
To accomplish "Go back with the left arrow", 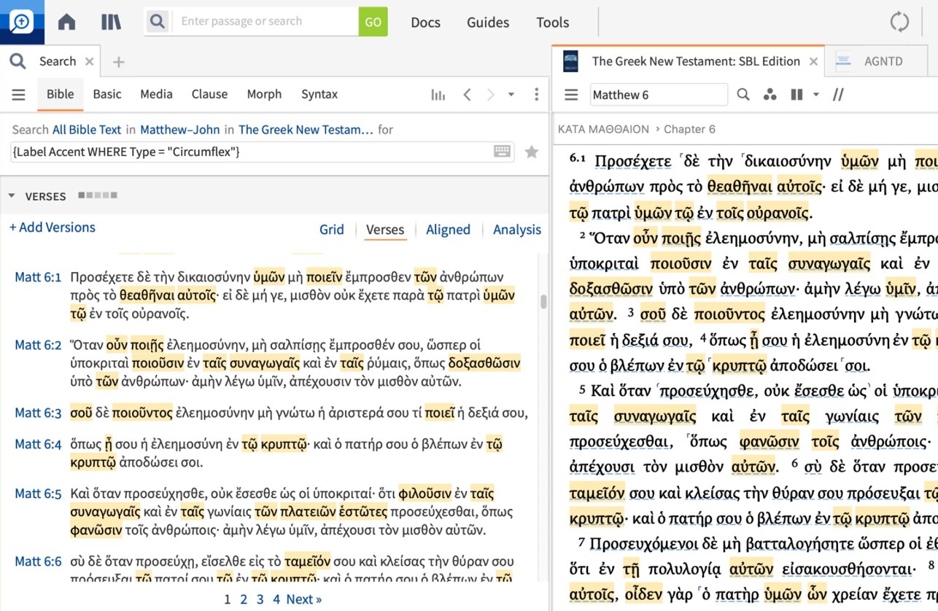I will [x=468, y=94].
